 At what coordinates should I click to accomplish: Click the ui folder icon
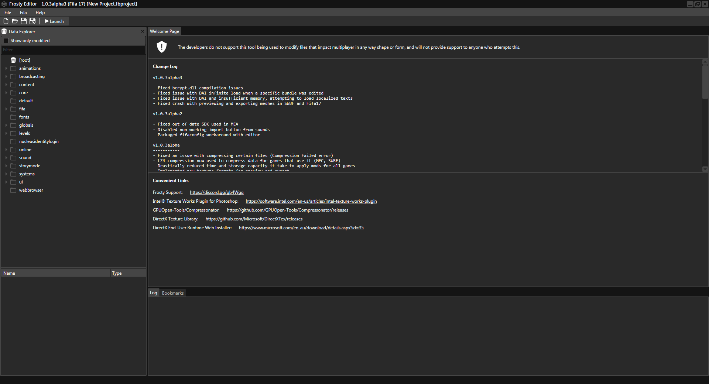click(x=13, y=182)
